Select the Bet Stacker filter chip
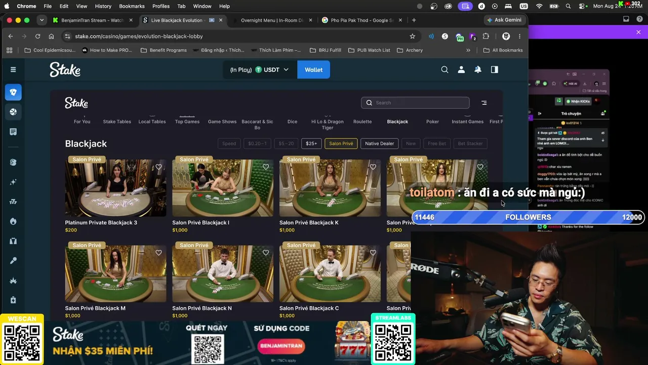This screenshot has height=365, width=648. pos(470,143)
